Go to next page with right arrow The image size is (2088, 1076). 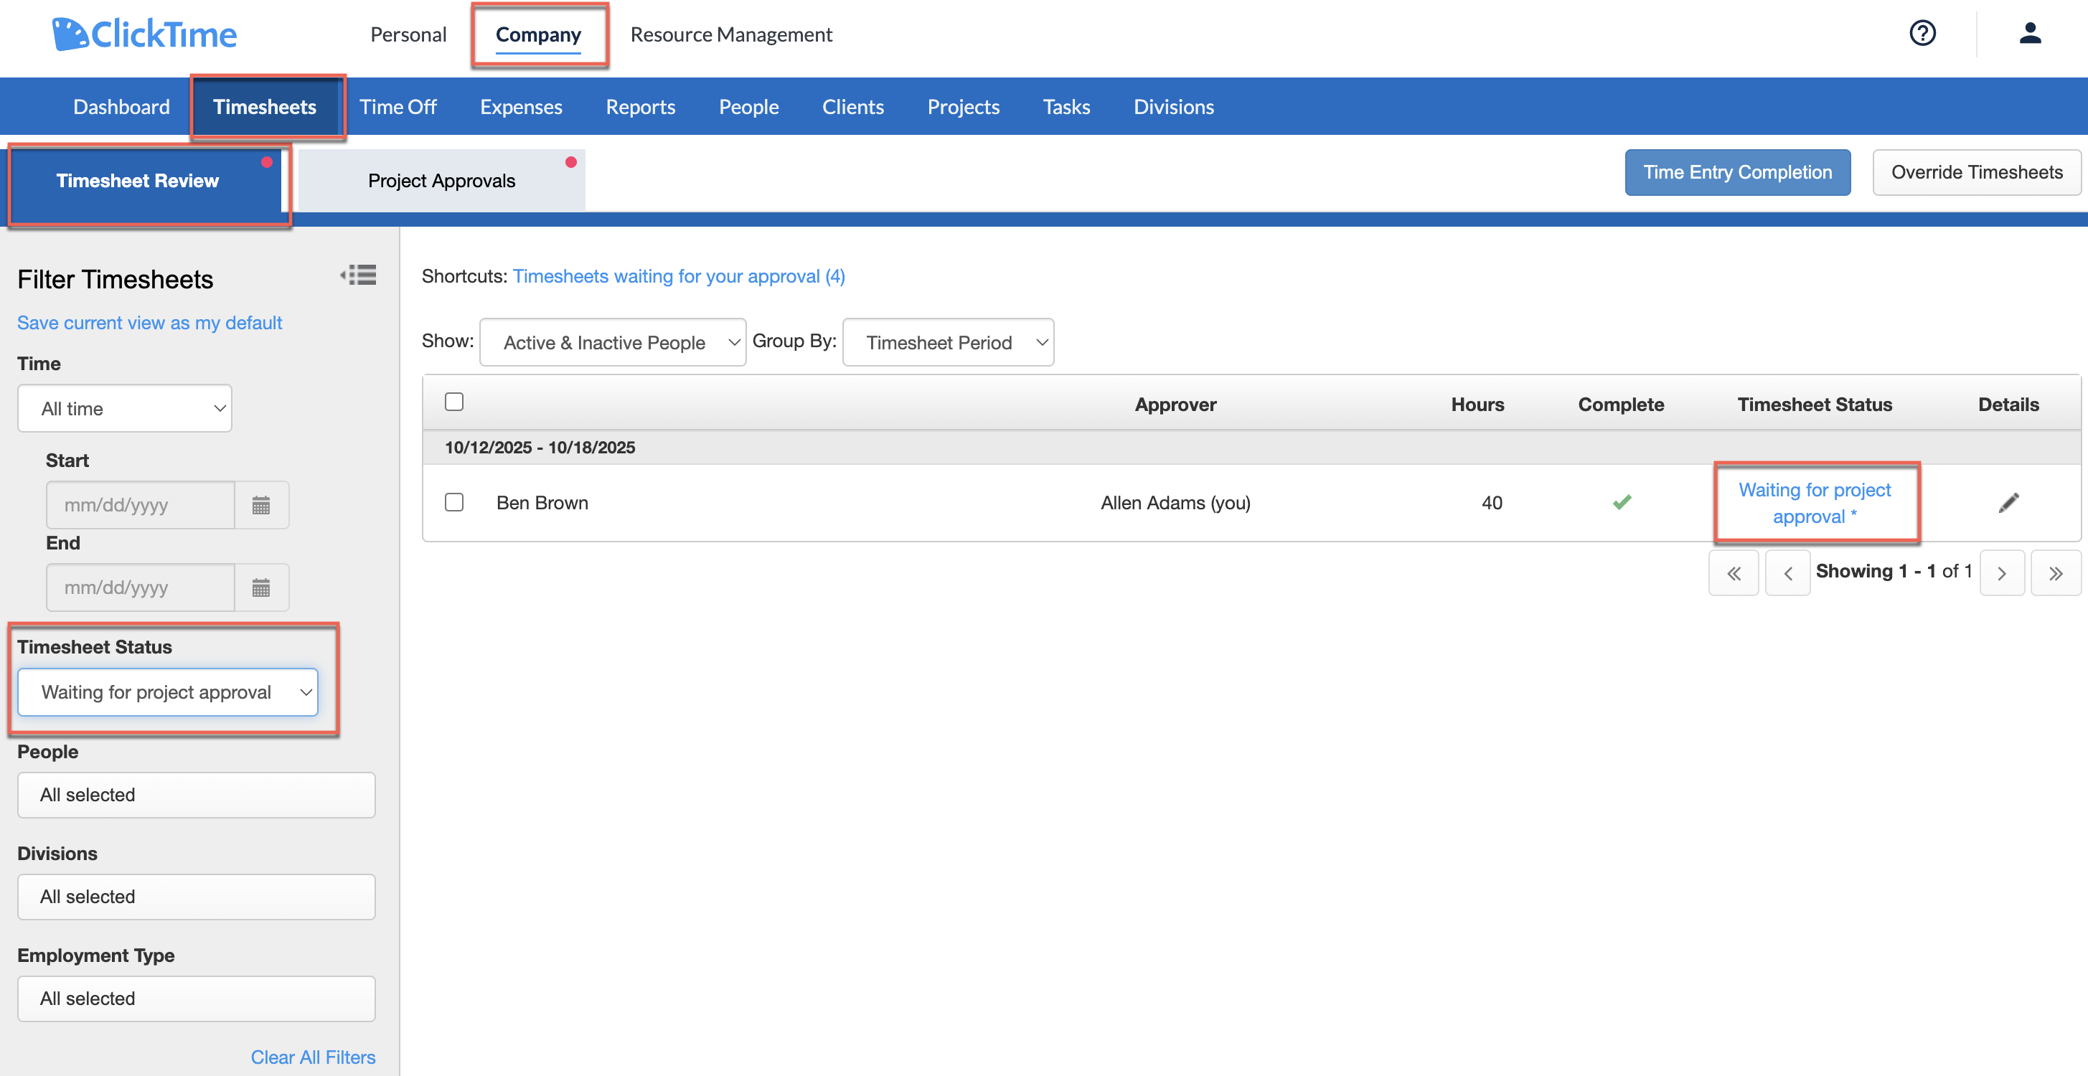(2002, 573)
